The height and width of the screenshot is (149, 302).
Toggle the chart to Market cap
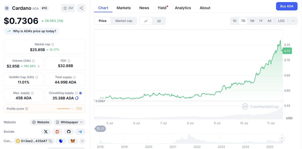(x=124, y=21)
